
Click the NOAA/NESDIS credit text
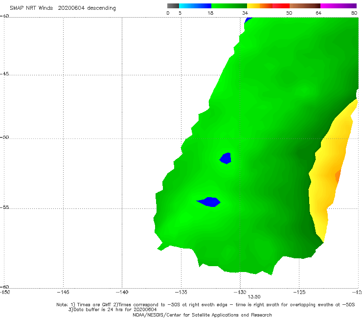(202, 315)
